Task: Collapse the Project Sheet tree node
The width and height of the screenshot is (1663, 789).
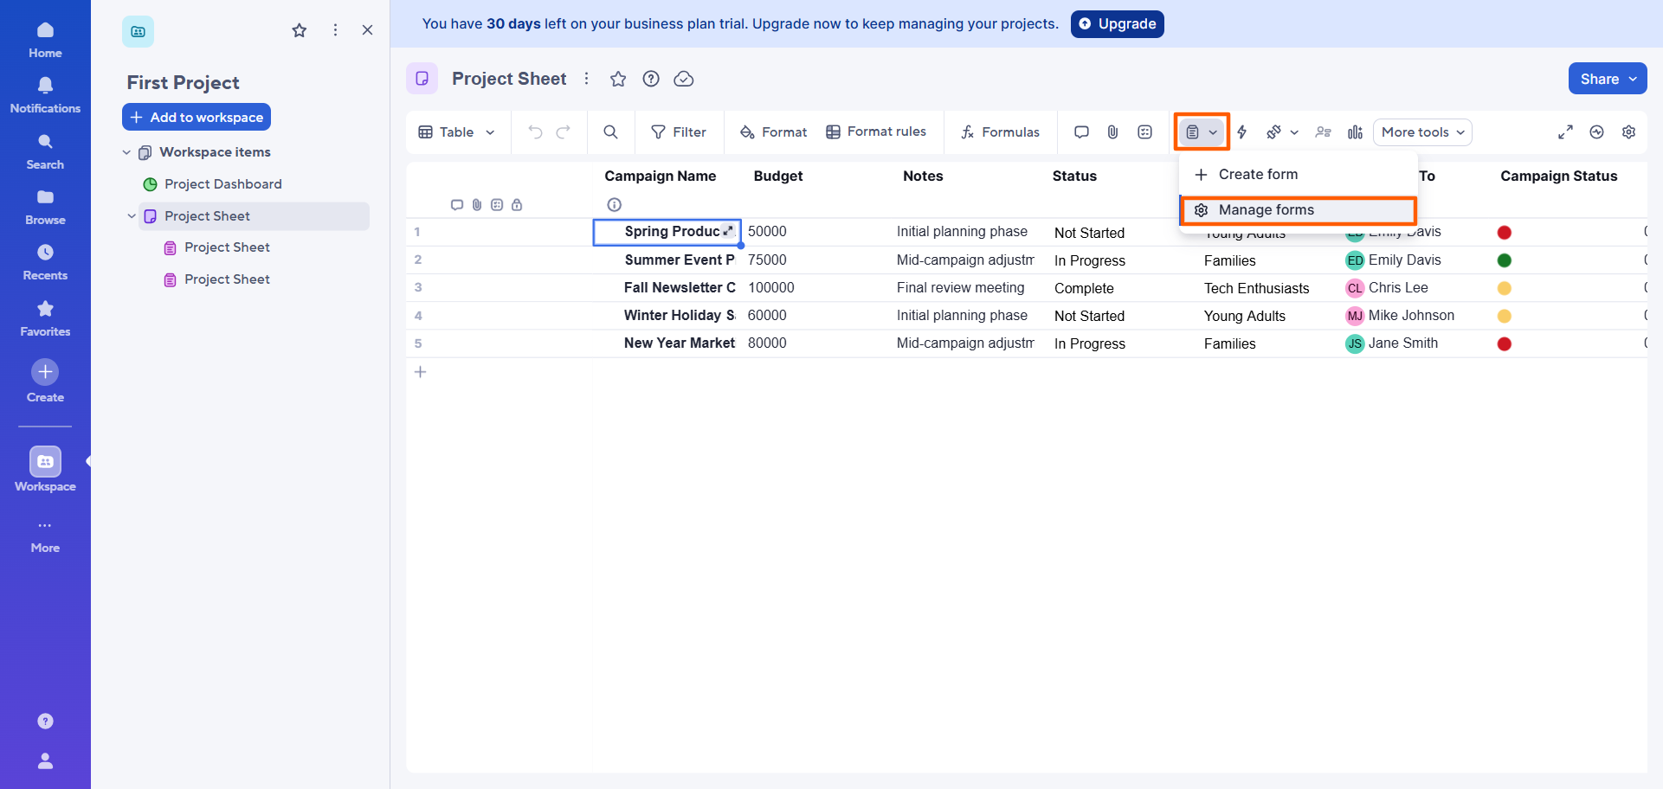Action: pos(132,216)
